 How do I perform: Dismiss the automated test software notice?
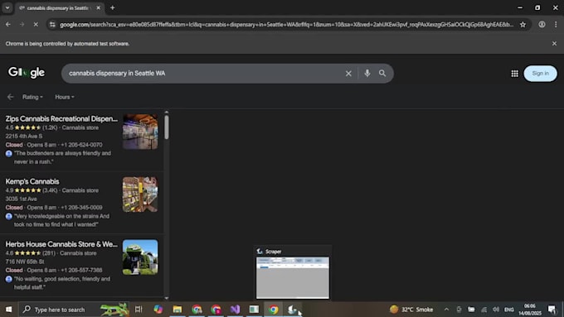tap(554, 43)
